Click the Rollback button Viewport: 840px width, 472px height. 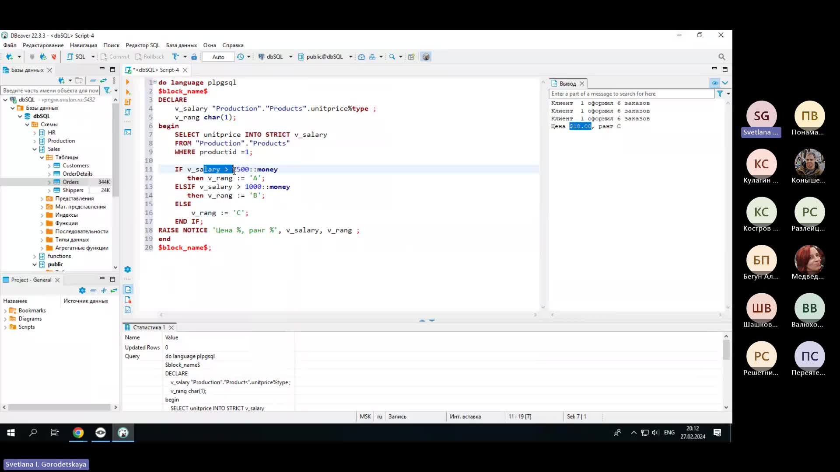click(x=150, y=57)
